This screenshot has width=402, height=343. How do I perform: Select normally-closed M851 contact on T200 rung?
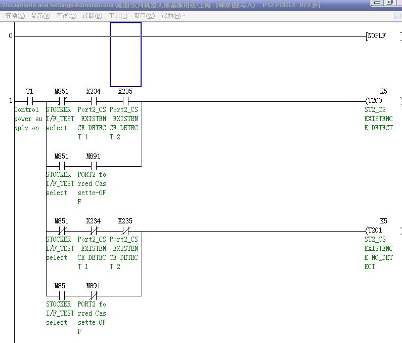tap(61, 101)
